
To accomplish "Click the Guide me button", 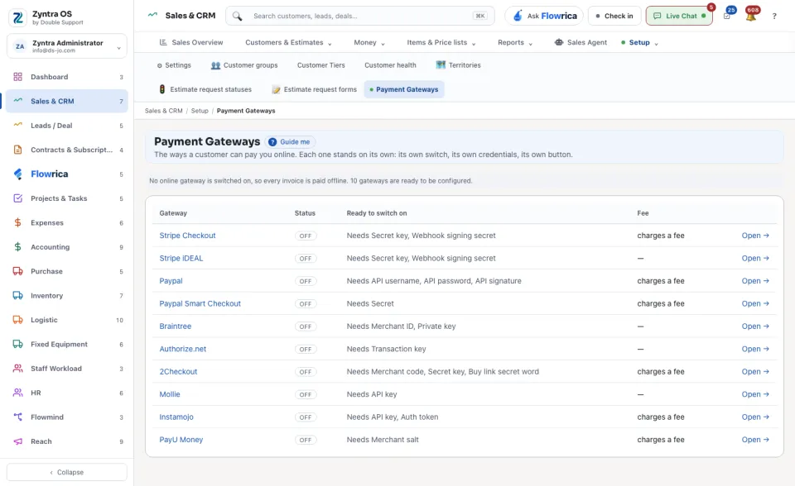I will [290, 142].
